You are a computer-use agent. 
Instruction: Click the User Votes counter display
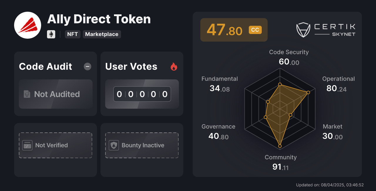tap(142, 94)
